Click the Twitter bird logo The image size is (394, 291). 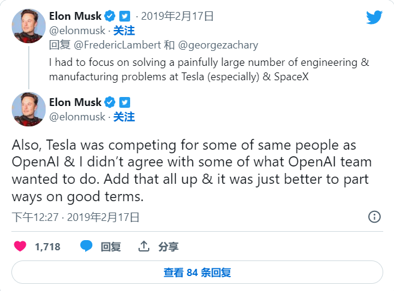tap(374, 17)
